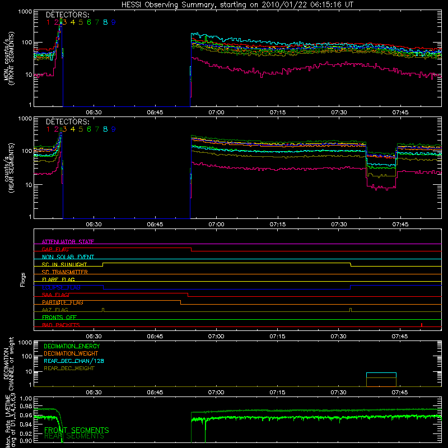Click the REAR_DEC_WEIGHT legend entry

(x=69, y=368)
